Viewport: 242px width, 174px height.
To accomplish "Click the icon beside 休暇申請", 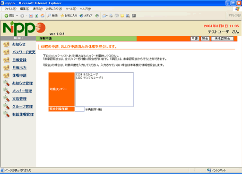I will click(7, 75).
